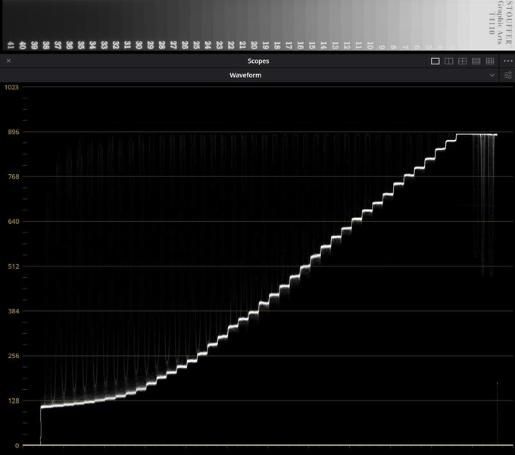
Task: Click step 21 on the grayscale wedge
Action: [242, 45]
